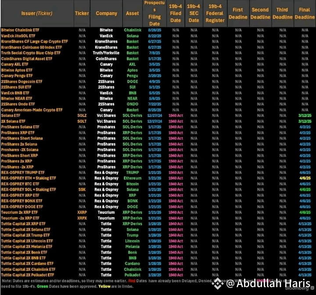Click the "19b-4 SEC Date" column header
The image size is (316, 295).
194,13
